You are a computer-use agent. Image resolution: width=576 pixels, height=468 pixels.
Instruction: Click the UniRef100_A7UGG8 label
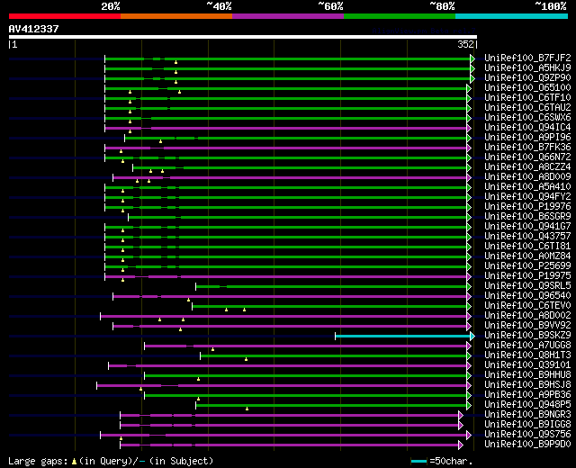pos(527,346)
